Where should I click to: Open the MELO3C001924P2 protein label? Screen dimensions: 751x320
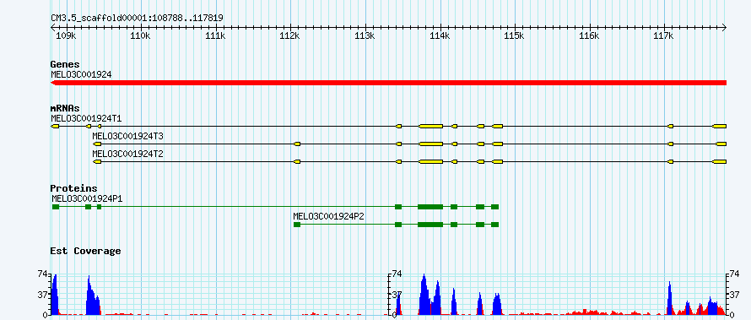click(x=328, y=216)
